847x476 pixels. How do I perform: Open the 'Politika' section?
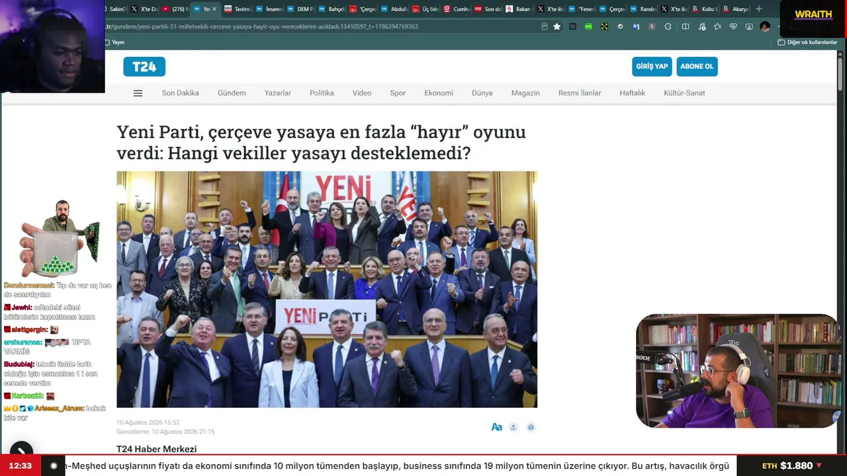[x=322, y=93]
